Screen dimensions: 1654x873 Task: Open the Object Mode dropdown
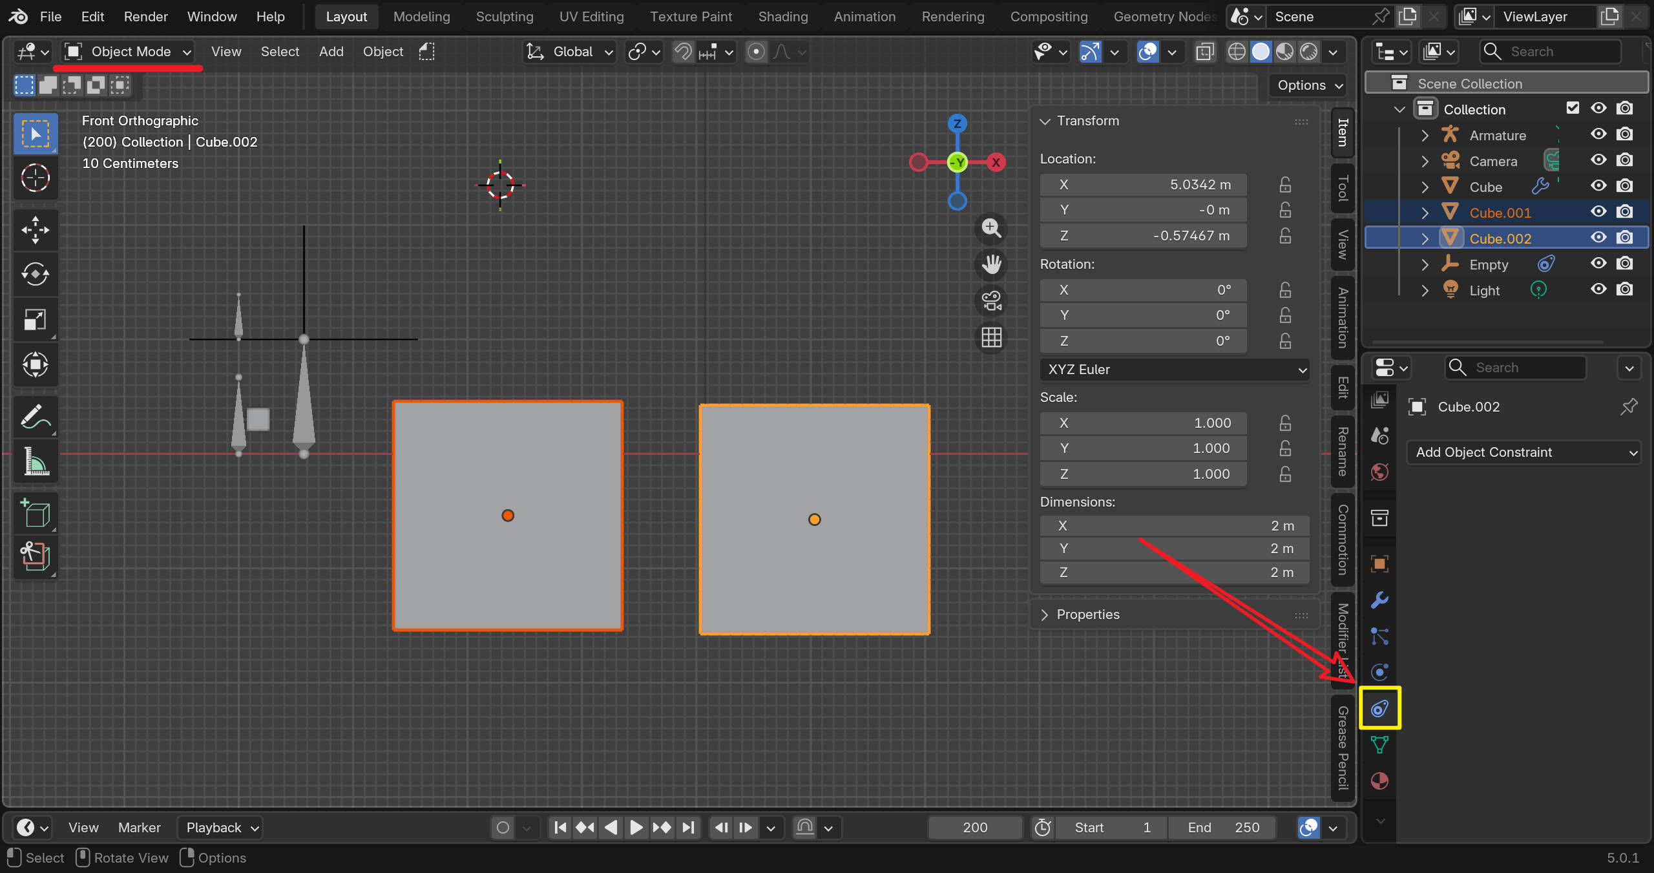click(x=129, y=52)
